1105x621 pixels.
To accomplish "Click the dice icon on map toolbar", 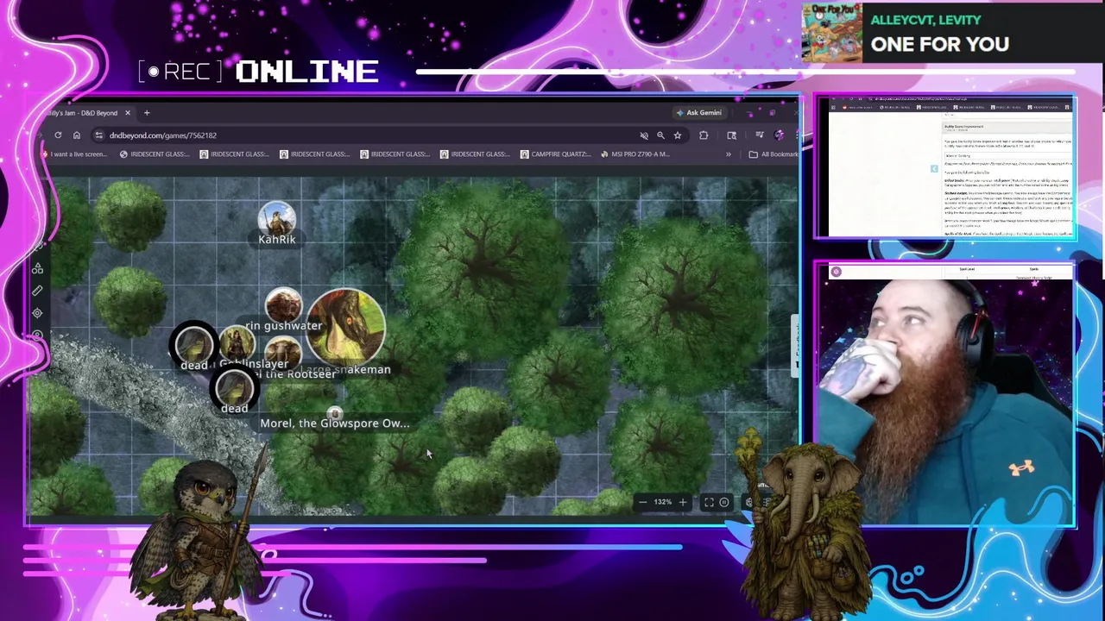I will coord(748,502).
